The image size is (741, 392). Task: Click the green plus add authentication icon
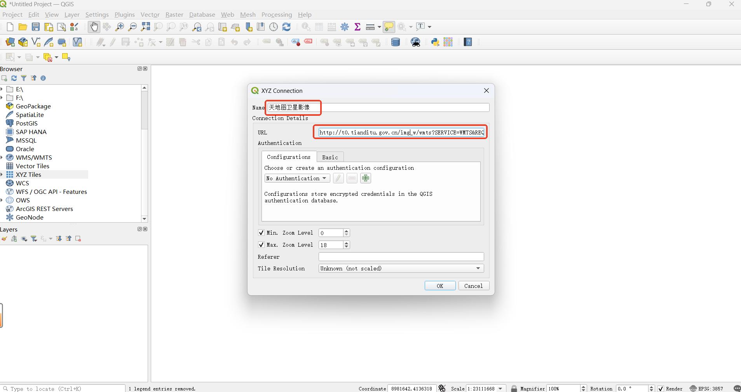(365, 178)
